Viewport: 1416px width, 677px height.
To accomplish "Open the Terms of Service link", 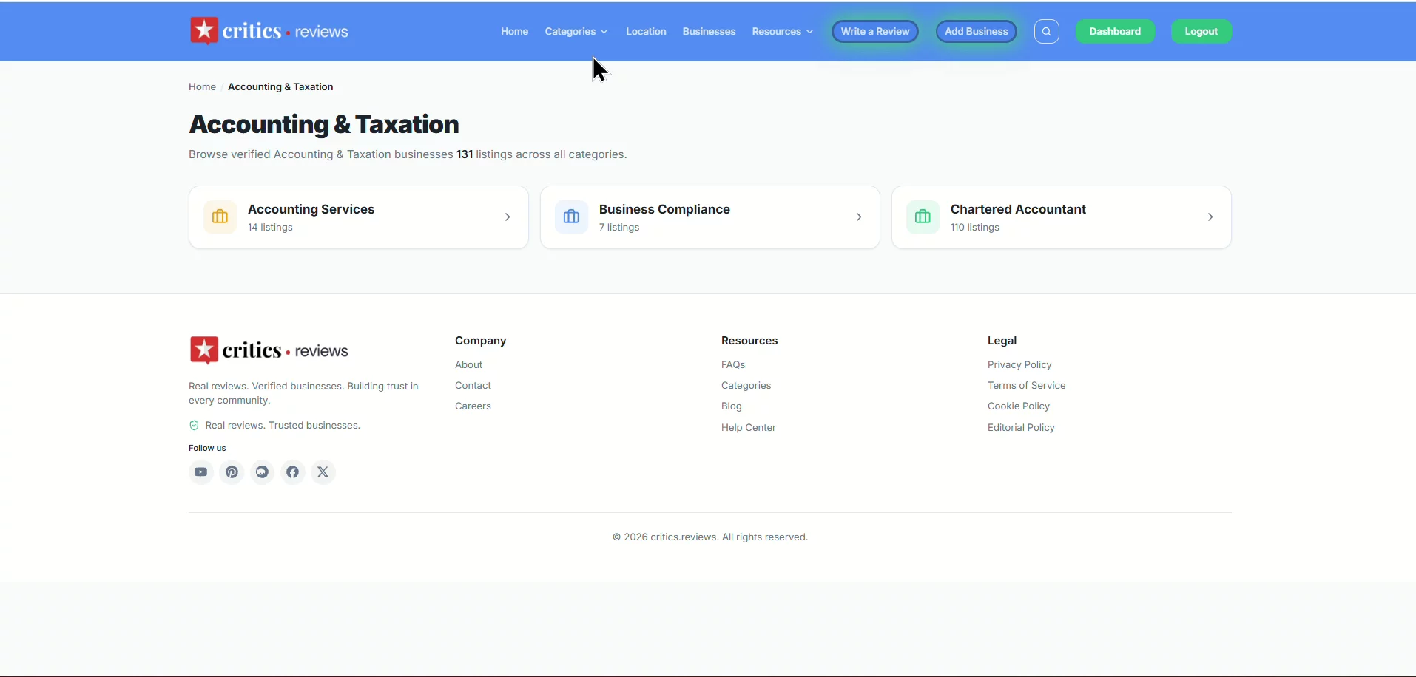I will pos(1027,386).
